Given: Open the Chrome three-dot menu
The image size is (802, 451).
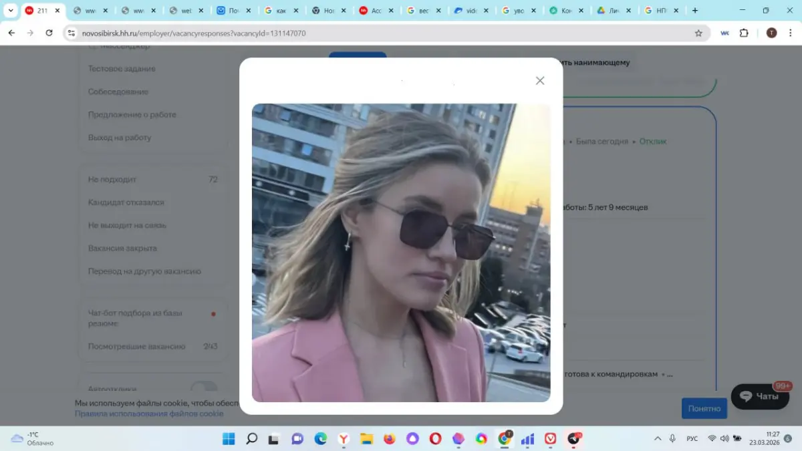Looking at the screenshot, I should 790,33.
